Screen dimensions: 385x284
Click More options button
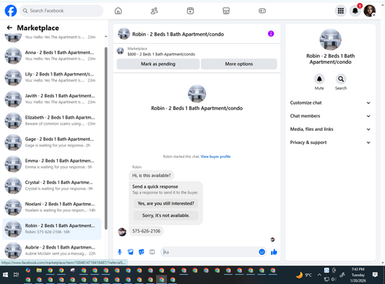[x=239, y=64]
